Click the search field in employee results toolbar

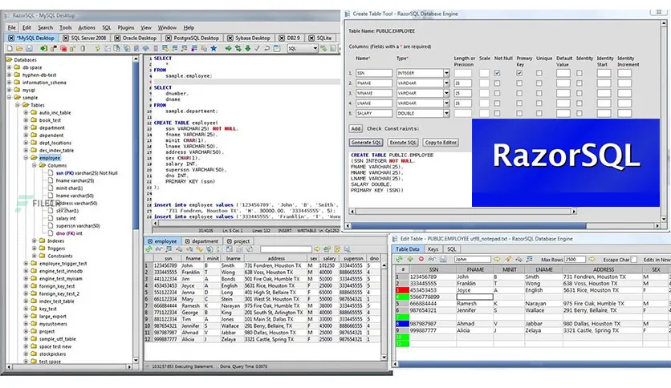(286, 249)
